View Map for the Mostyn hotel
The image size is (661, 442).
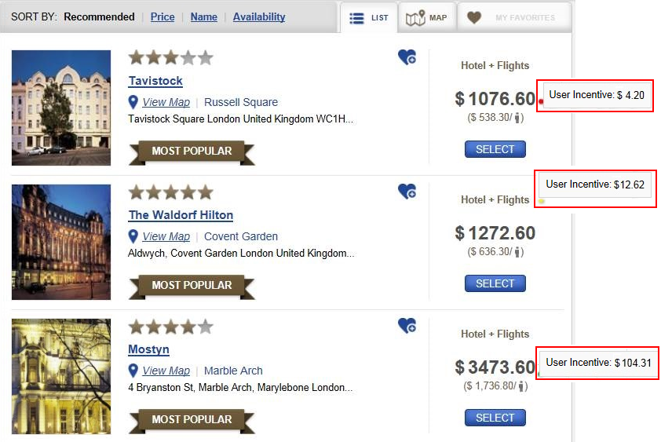pos(166,371)
